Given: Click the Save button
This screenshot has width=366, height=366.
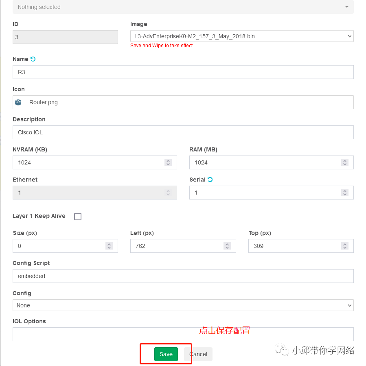Looking at the screenshot, I should click(166, 354).
